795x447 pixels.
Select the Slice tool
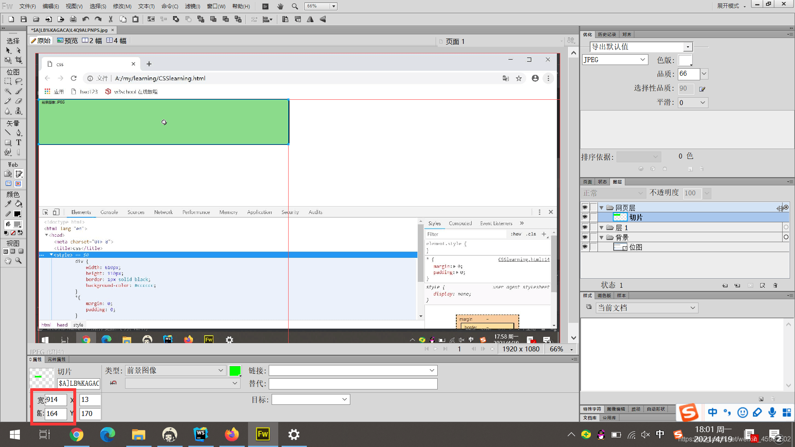19,174
